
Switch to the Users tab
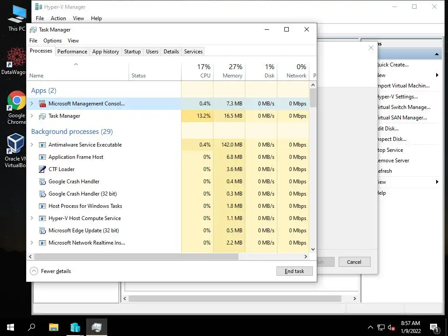pyautogui.click(x=152, y=52)
